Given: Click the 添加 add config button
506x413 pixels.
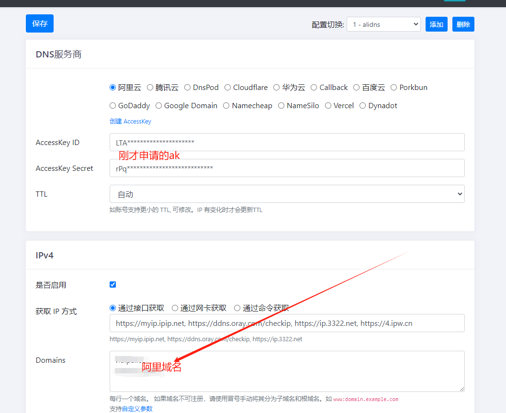Looking at the screenshot, I should (436, 24).
